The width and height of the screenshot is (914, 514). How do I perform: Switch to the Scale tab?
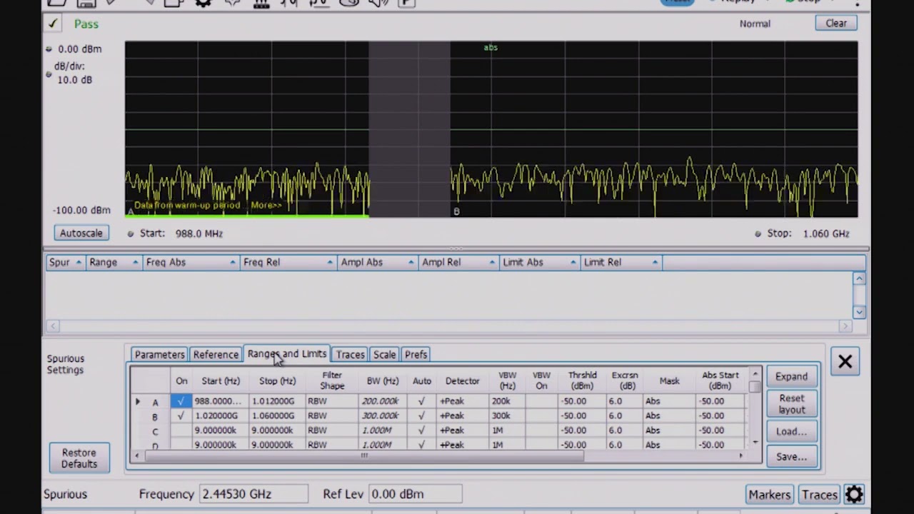(x=384, y=355)
